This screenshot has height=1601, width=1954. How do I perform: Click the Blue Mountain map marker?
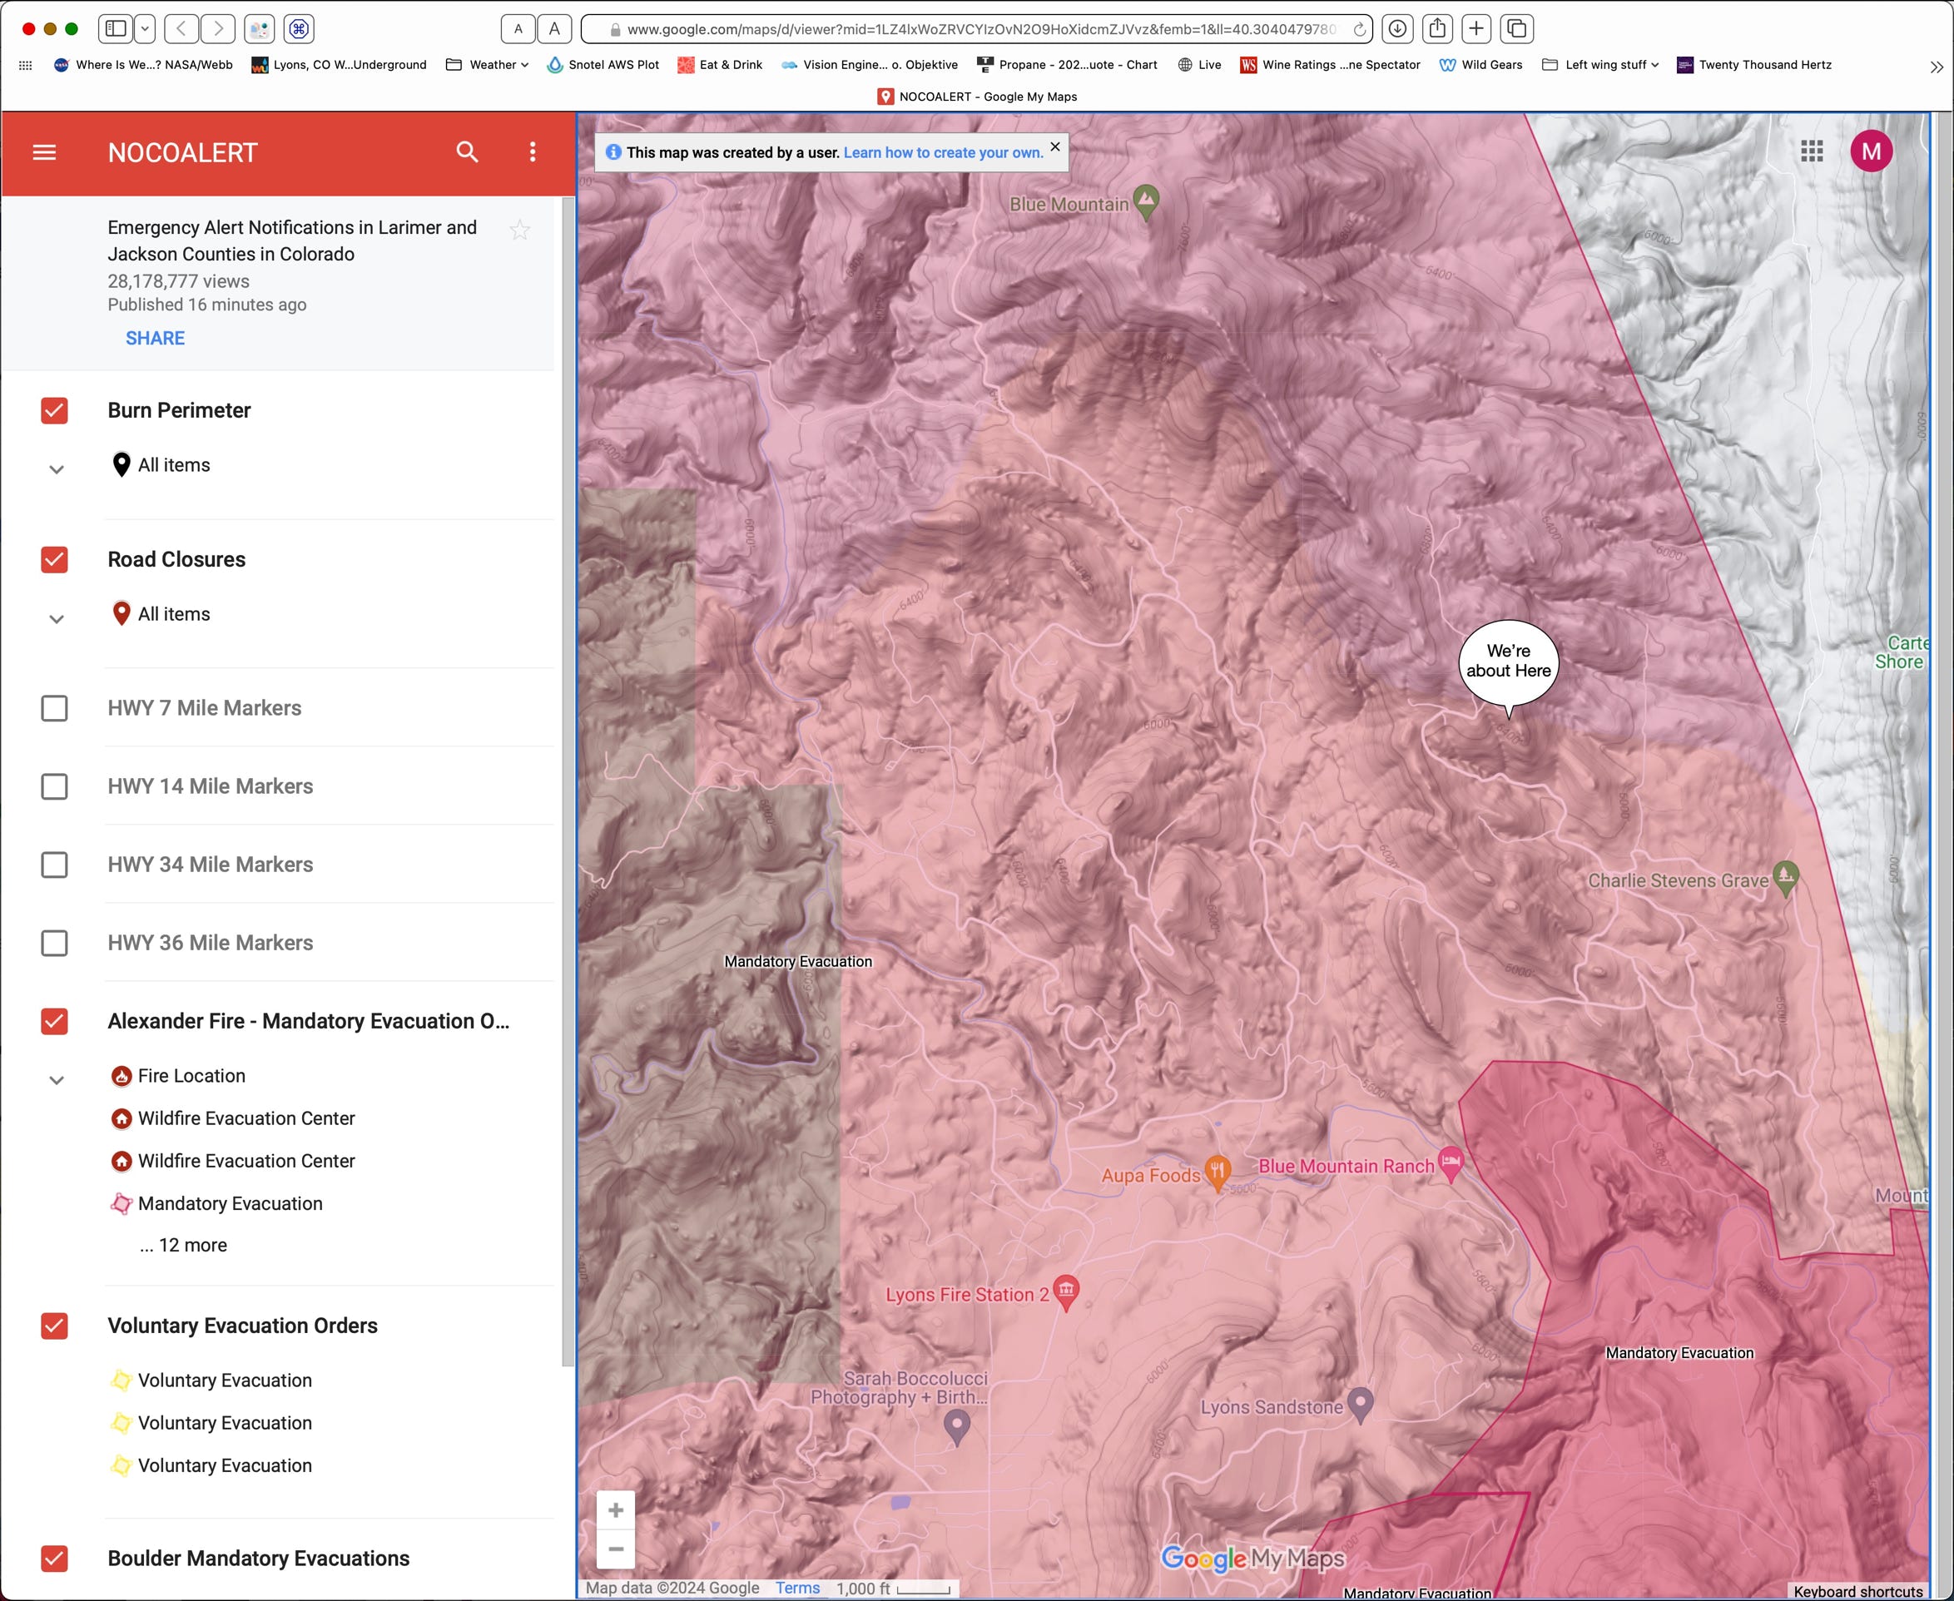click(x=1146, y=201)
